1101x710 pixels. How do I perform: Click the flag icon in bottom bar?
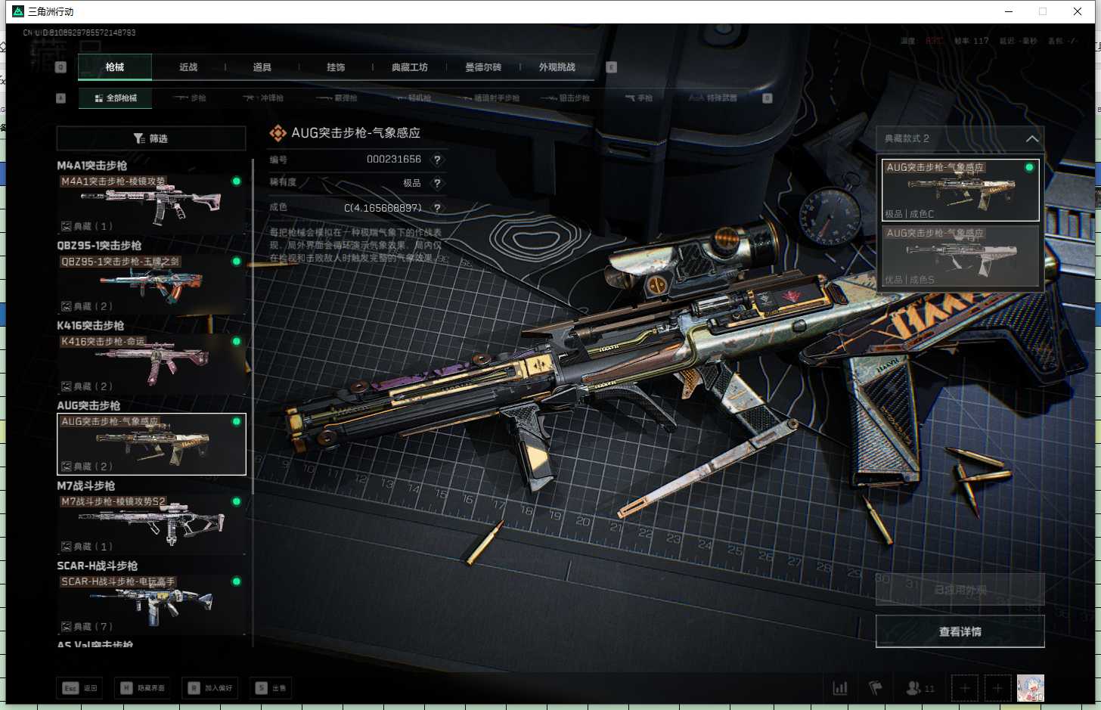[x=876, y=688]
